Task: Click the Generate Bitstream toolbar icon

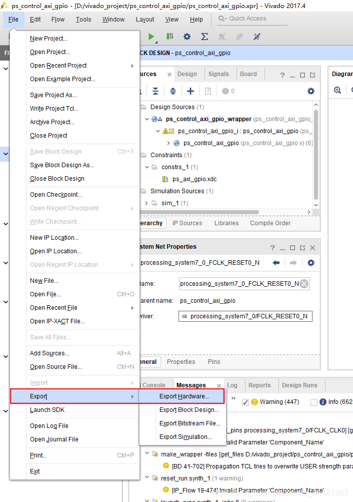Action: (x=169, y=37)
